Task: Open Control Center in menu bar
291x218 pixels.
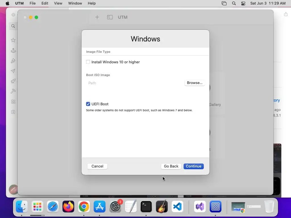Action: tap(243, 3)
